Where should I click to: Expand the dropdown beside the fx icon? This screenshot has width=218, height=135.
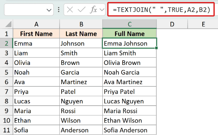tap(102, 10)
